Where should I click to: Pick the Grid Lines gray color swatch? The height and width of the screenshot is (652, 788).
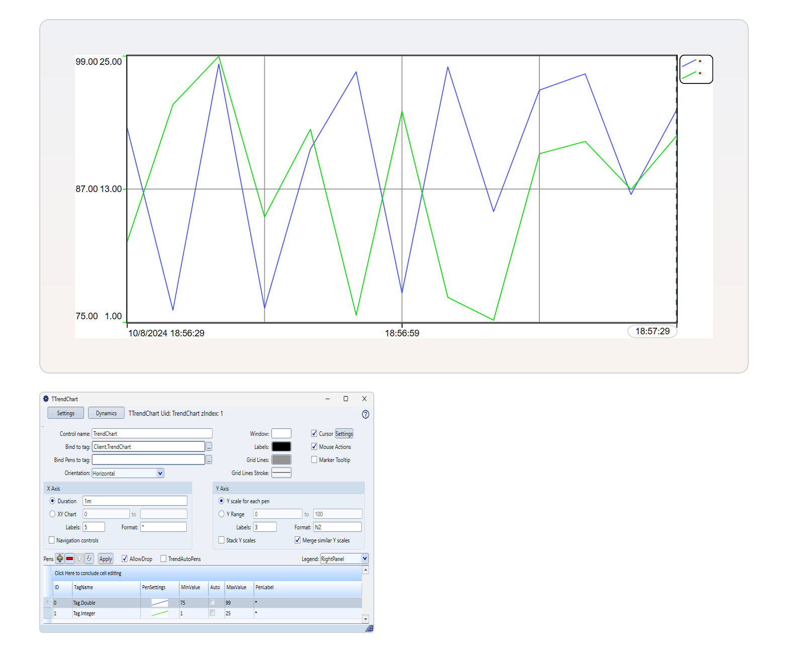pyautogui.click(x=281, y=459)
